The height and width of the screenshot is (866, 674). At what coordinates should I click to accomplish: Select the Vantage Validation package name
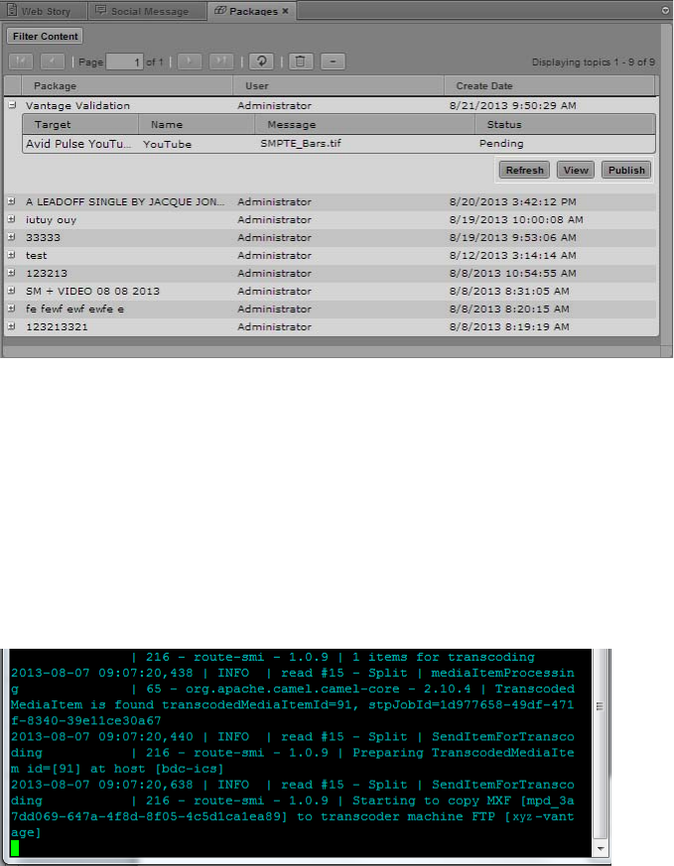pos(77,105)
